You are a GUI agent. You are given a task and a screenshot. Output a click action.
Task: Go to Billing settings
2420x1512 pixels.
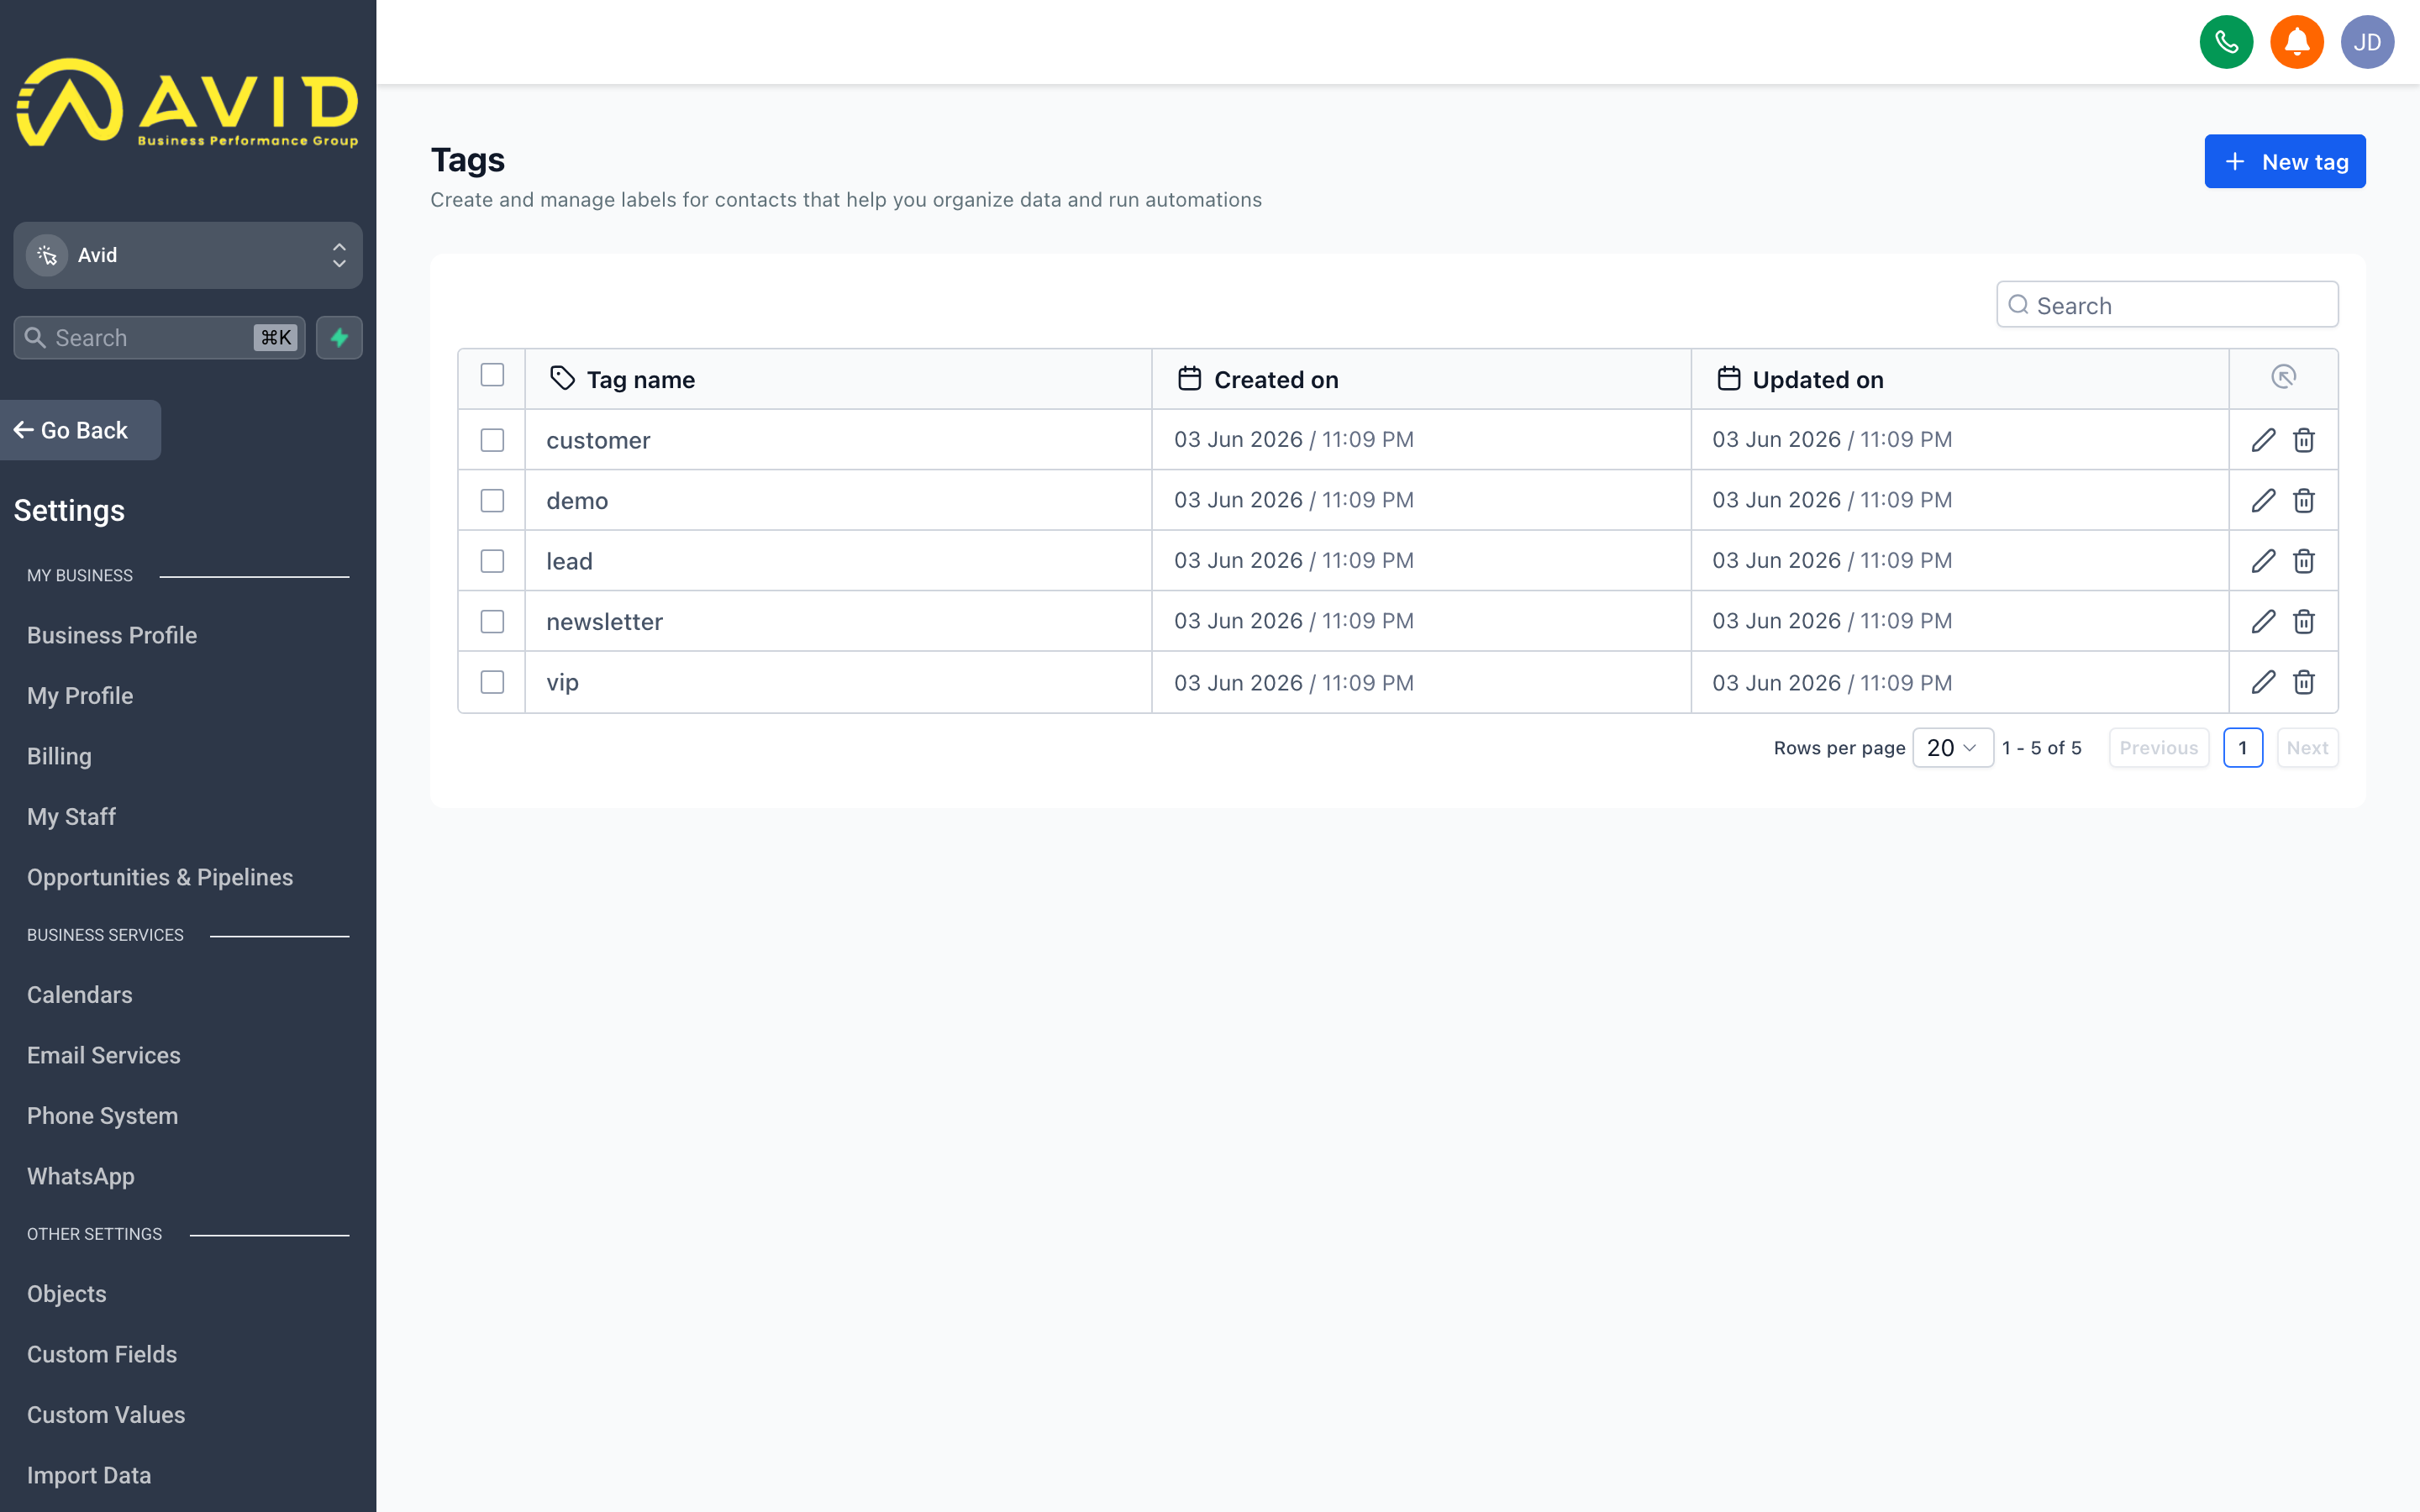click(59, 756)
